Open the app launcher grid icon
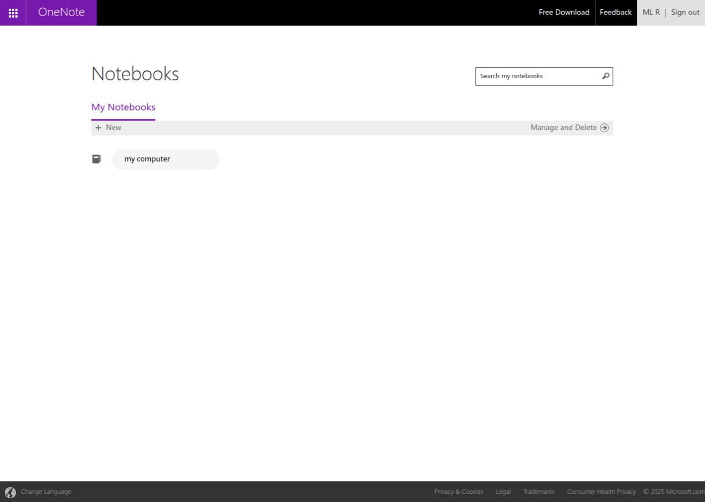 click(13, 12)
